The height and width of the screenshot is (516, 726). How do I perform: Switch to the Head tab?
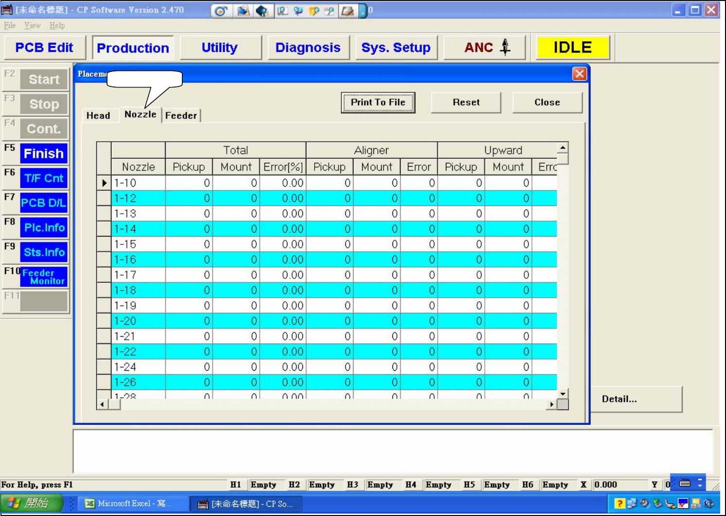pos(98,116)
